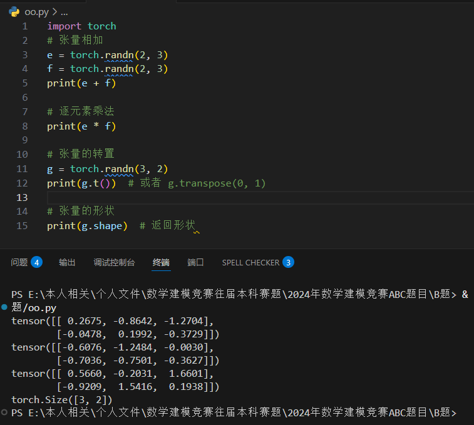The image size is (474, 425).
Task: Click terminal output row '-0.9209, 1.5416, 0.1938'
Action: [x=138, y=387]
